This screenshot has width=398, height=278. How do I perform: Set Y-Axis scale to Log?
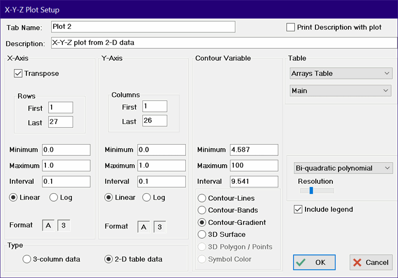(147, 197)
